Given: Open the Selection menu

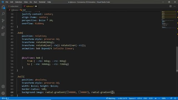Looking at the screenshot, I should 19,2.
